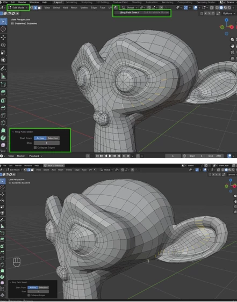Open the Select menu in lower window header
Screen dimensions: 237x302
[46, 170]
